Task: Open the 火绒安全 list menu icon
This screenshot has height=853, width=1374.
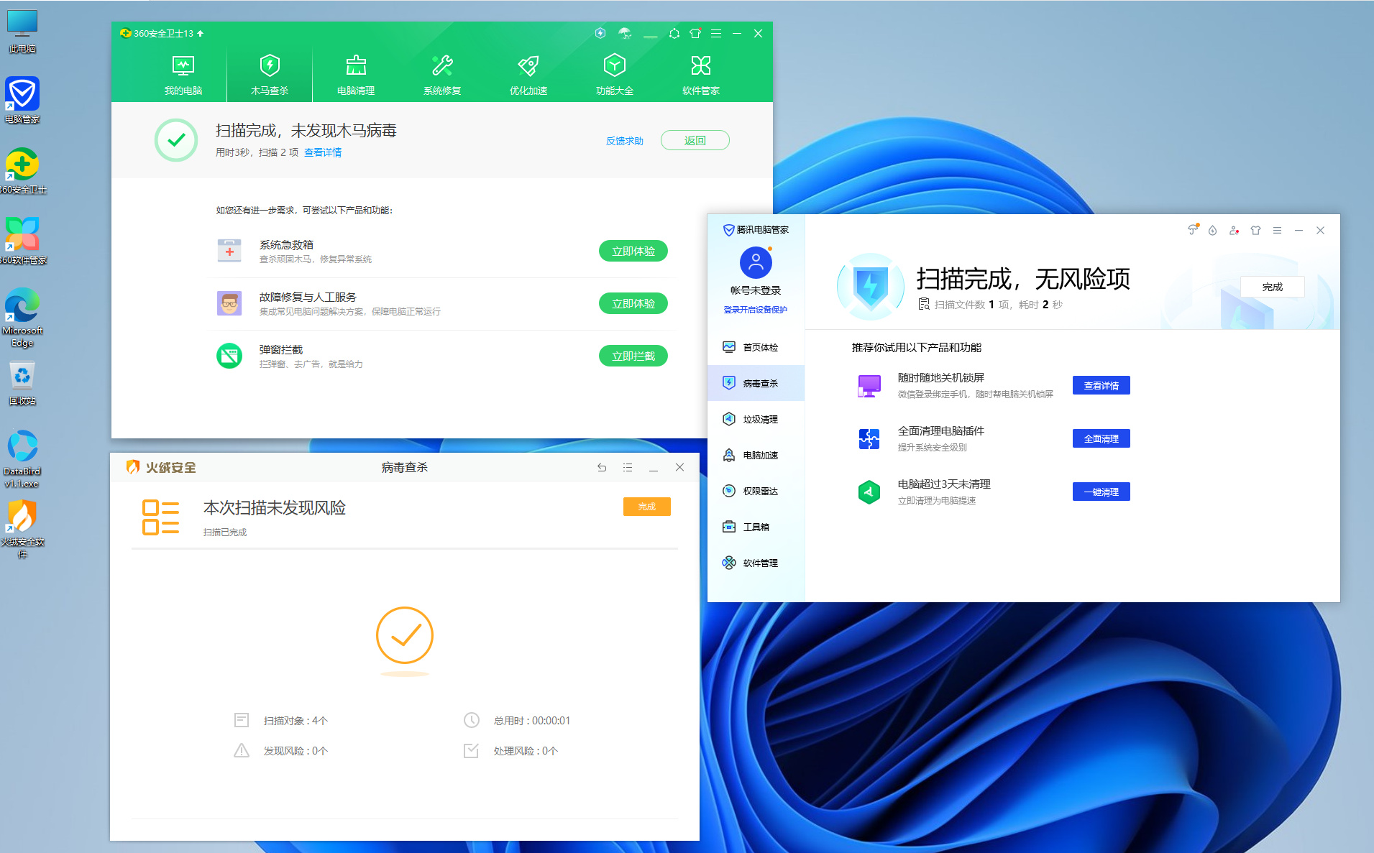Action: (x=628, y=467)
